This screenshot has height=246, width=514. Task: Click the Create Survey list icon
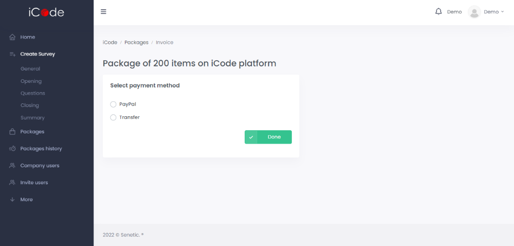pos(13,54)
